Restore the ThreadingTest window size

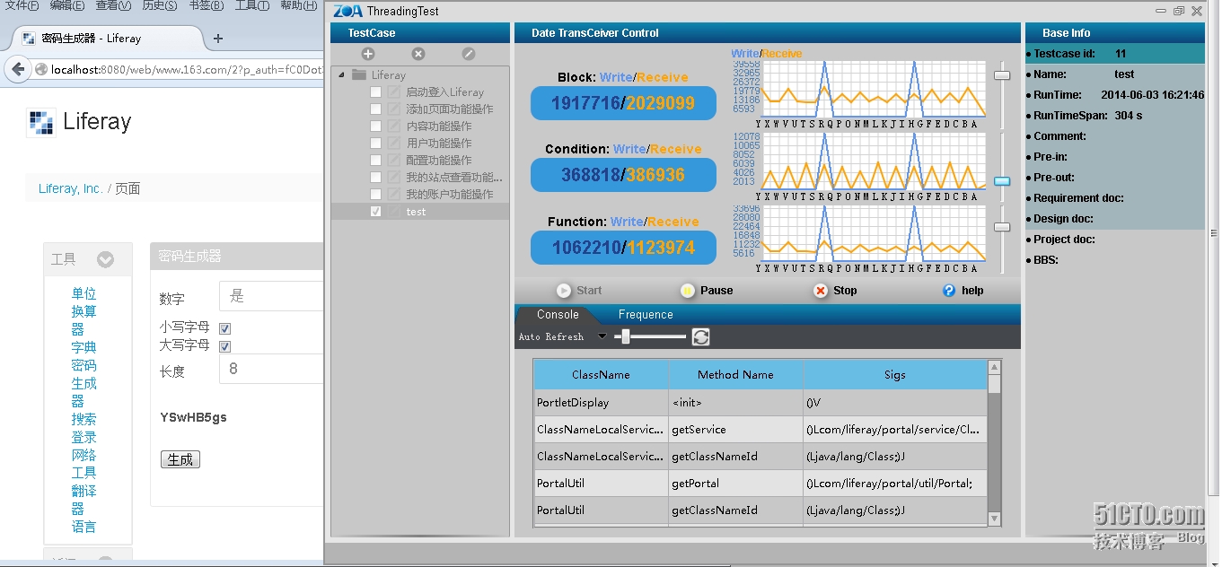pos(1179,11)
